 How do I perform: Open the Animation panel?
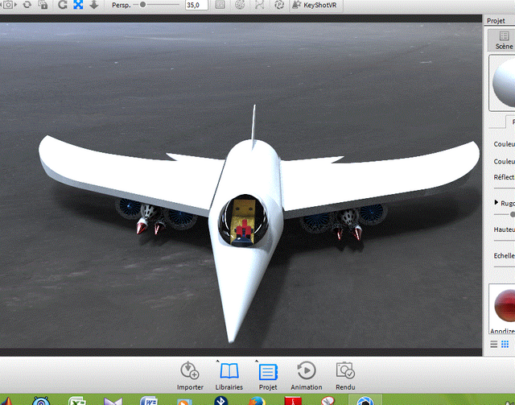[x=306, y=376]
